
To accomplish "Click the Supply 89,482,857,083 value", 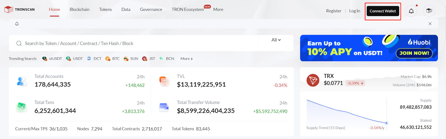I will [x=416, y=107].
